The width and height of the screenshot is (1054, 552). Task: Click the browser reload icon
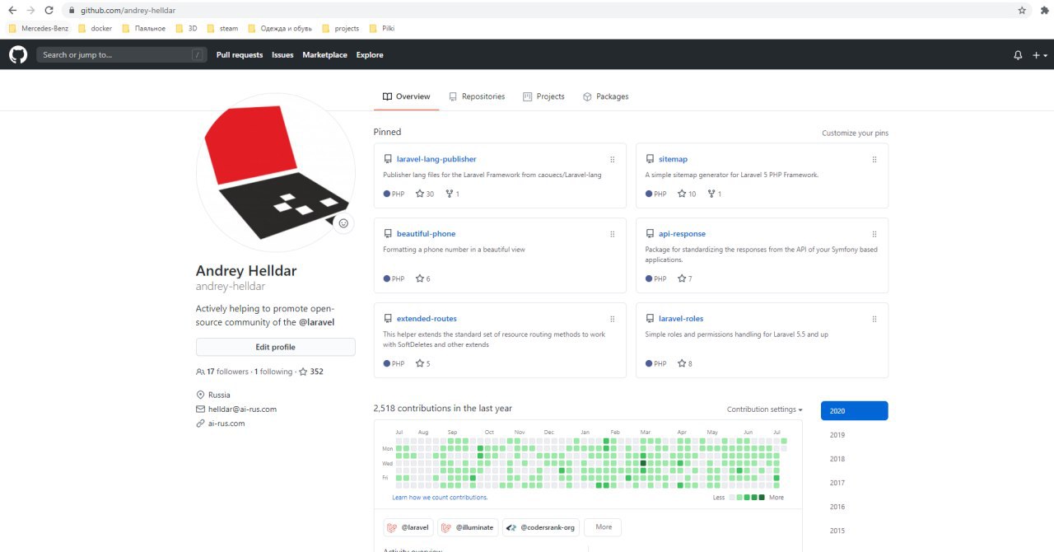click(x=49, y=11)
